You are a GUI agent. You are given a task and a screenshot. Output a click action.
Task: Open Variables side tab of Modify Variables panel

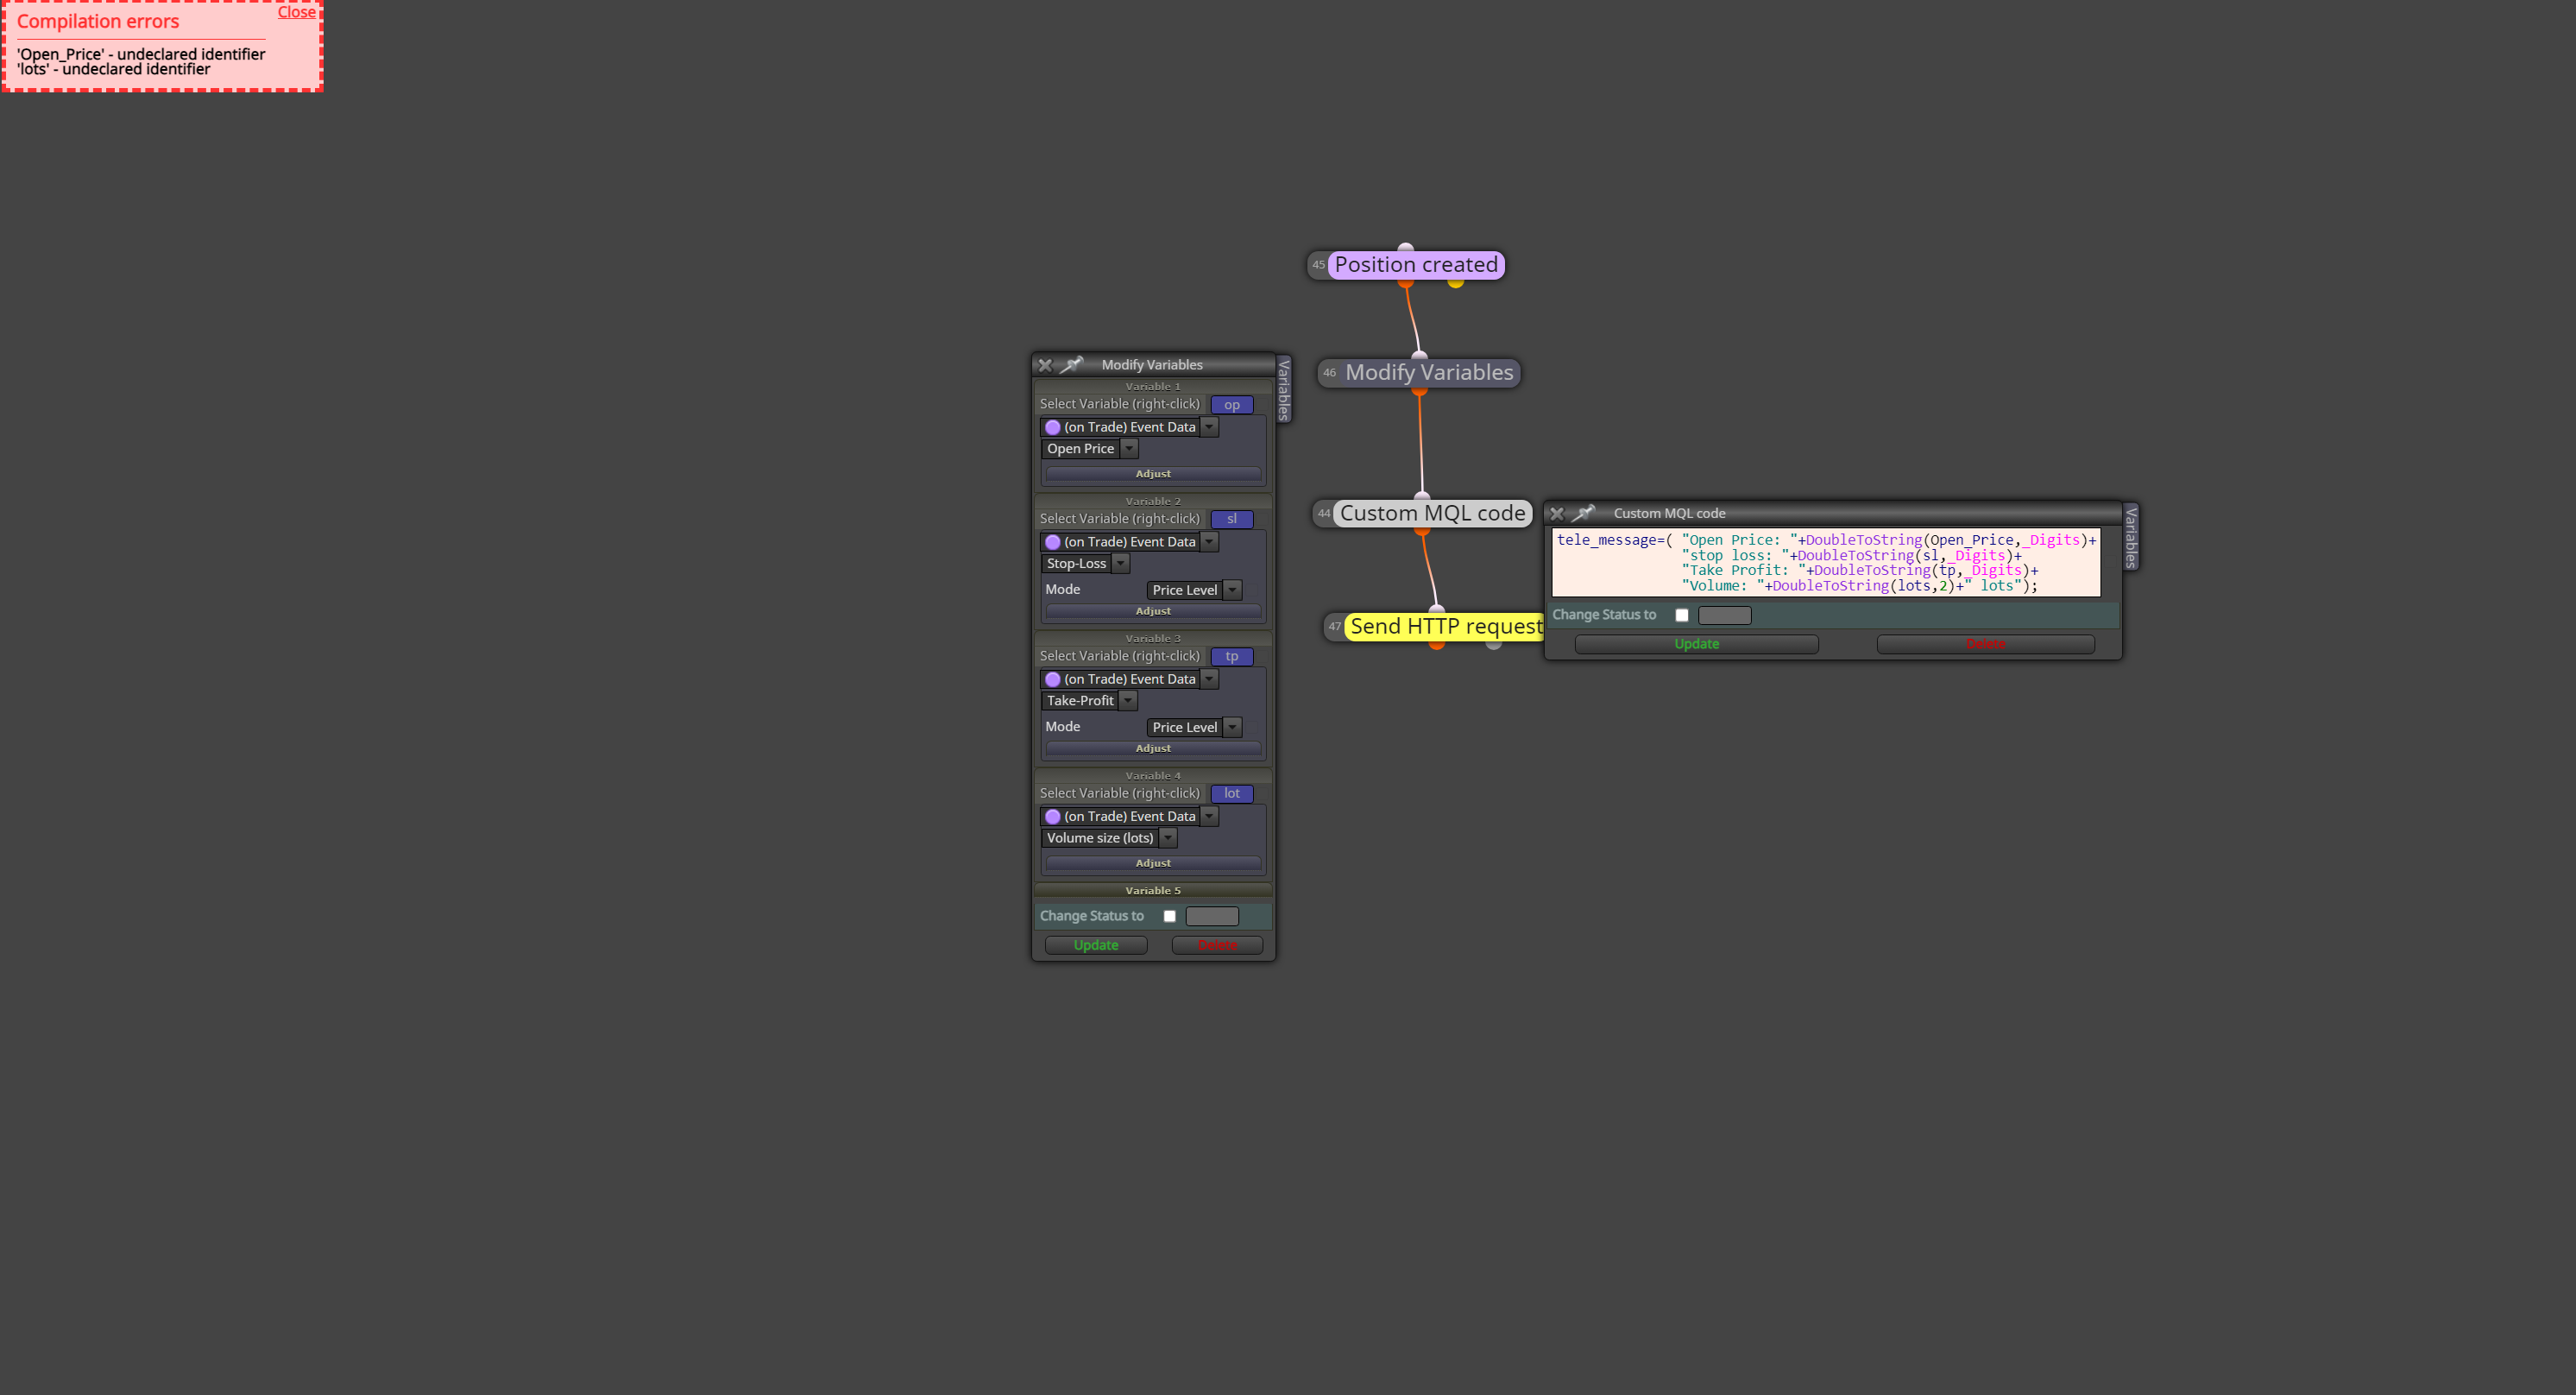[1285, 389]
